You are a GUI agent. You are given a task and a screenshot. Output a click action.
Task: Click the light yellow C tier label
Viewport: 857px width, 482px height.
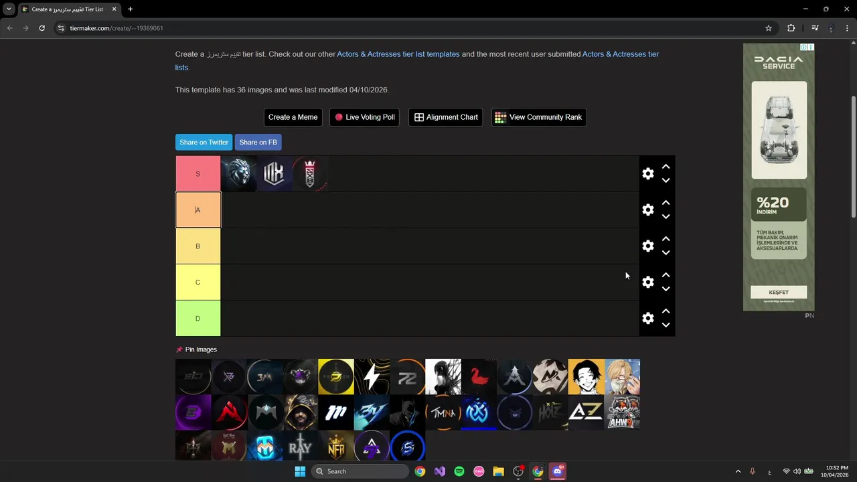(x=198, y=283)
